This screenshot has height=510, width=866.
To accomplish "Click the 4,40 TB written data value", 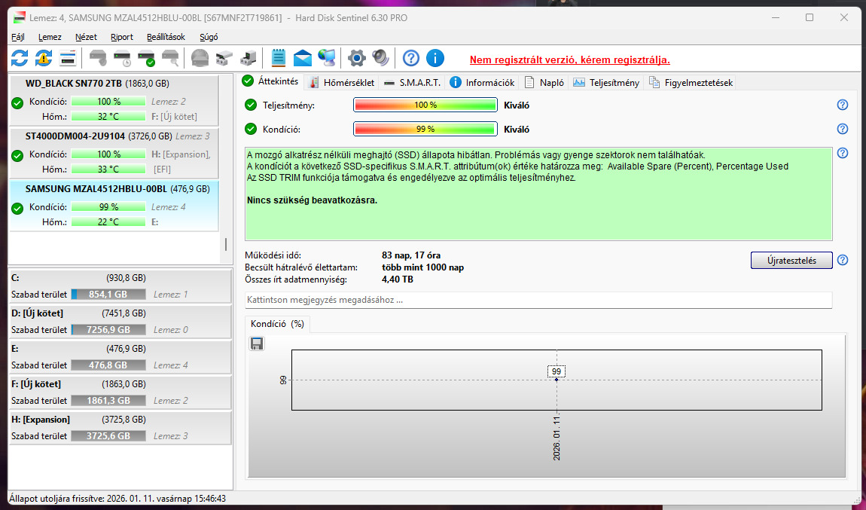I will [398, 279].
